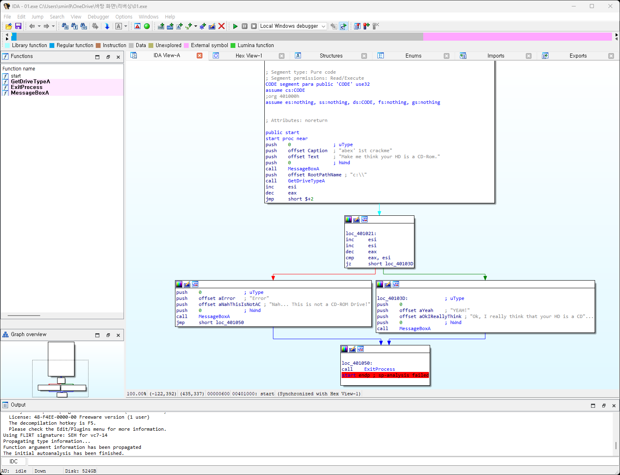Click the Save database icon

tap(18, 26)
